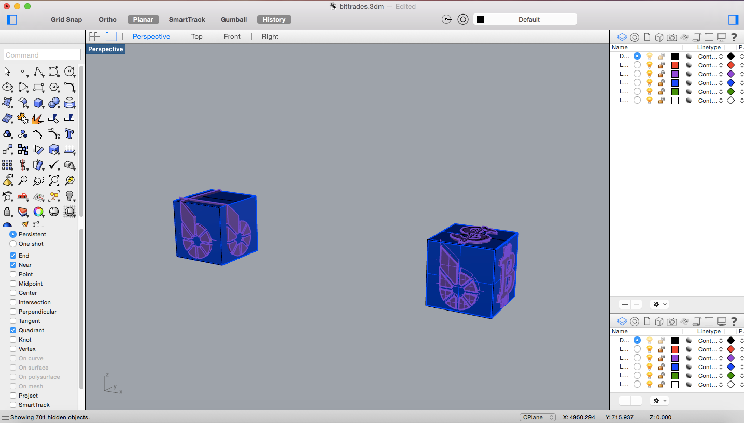The image size is (744, 423).
Task: Switch to four-viewport layout icon
Action: click(94, 36)
